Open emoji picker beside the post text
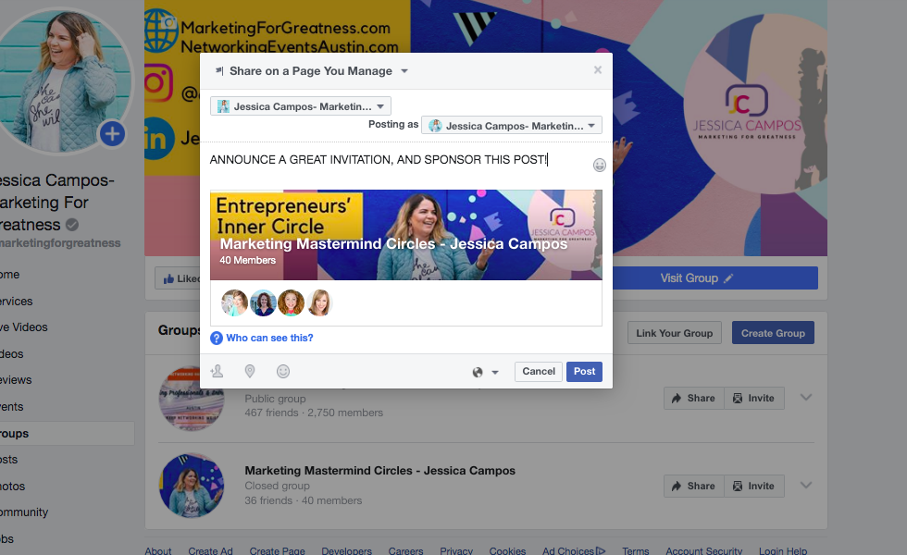The height and width of the screenshot is (555, 907). [x=600, y=166]
